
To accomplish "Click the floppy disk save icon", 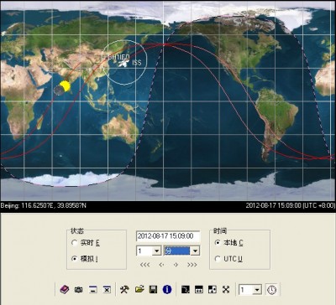I will point(153,289).
